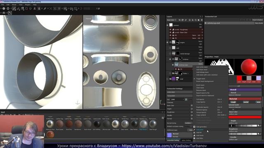Open the Base Color channel dropdown in Layers

(172, 20)
